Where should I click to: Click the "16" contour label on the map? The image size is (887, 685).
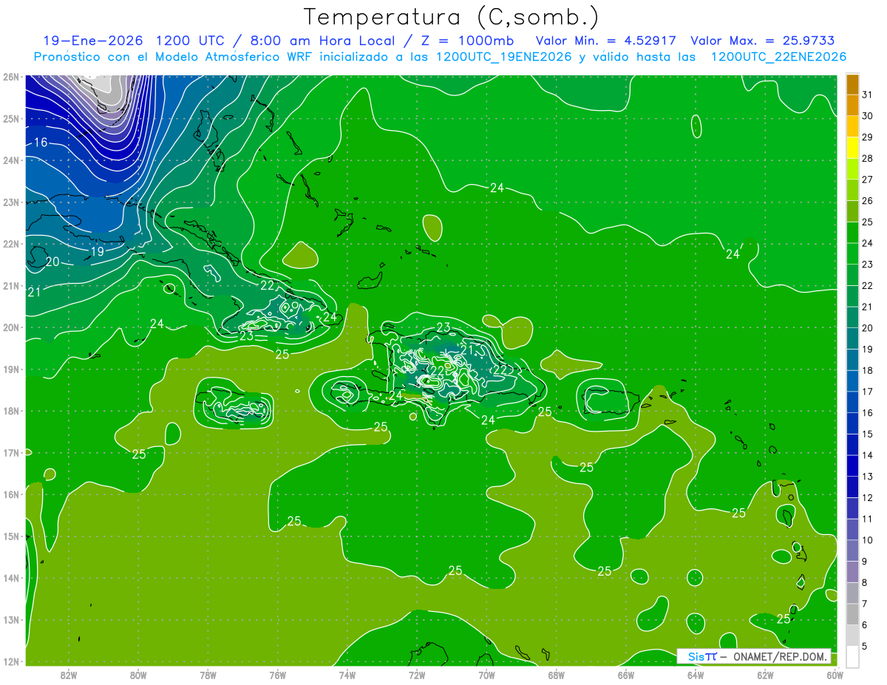[x=41, y=142]
